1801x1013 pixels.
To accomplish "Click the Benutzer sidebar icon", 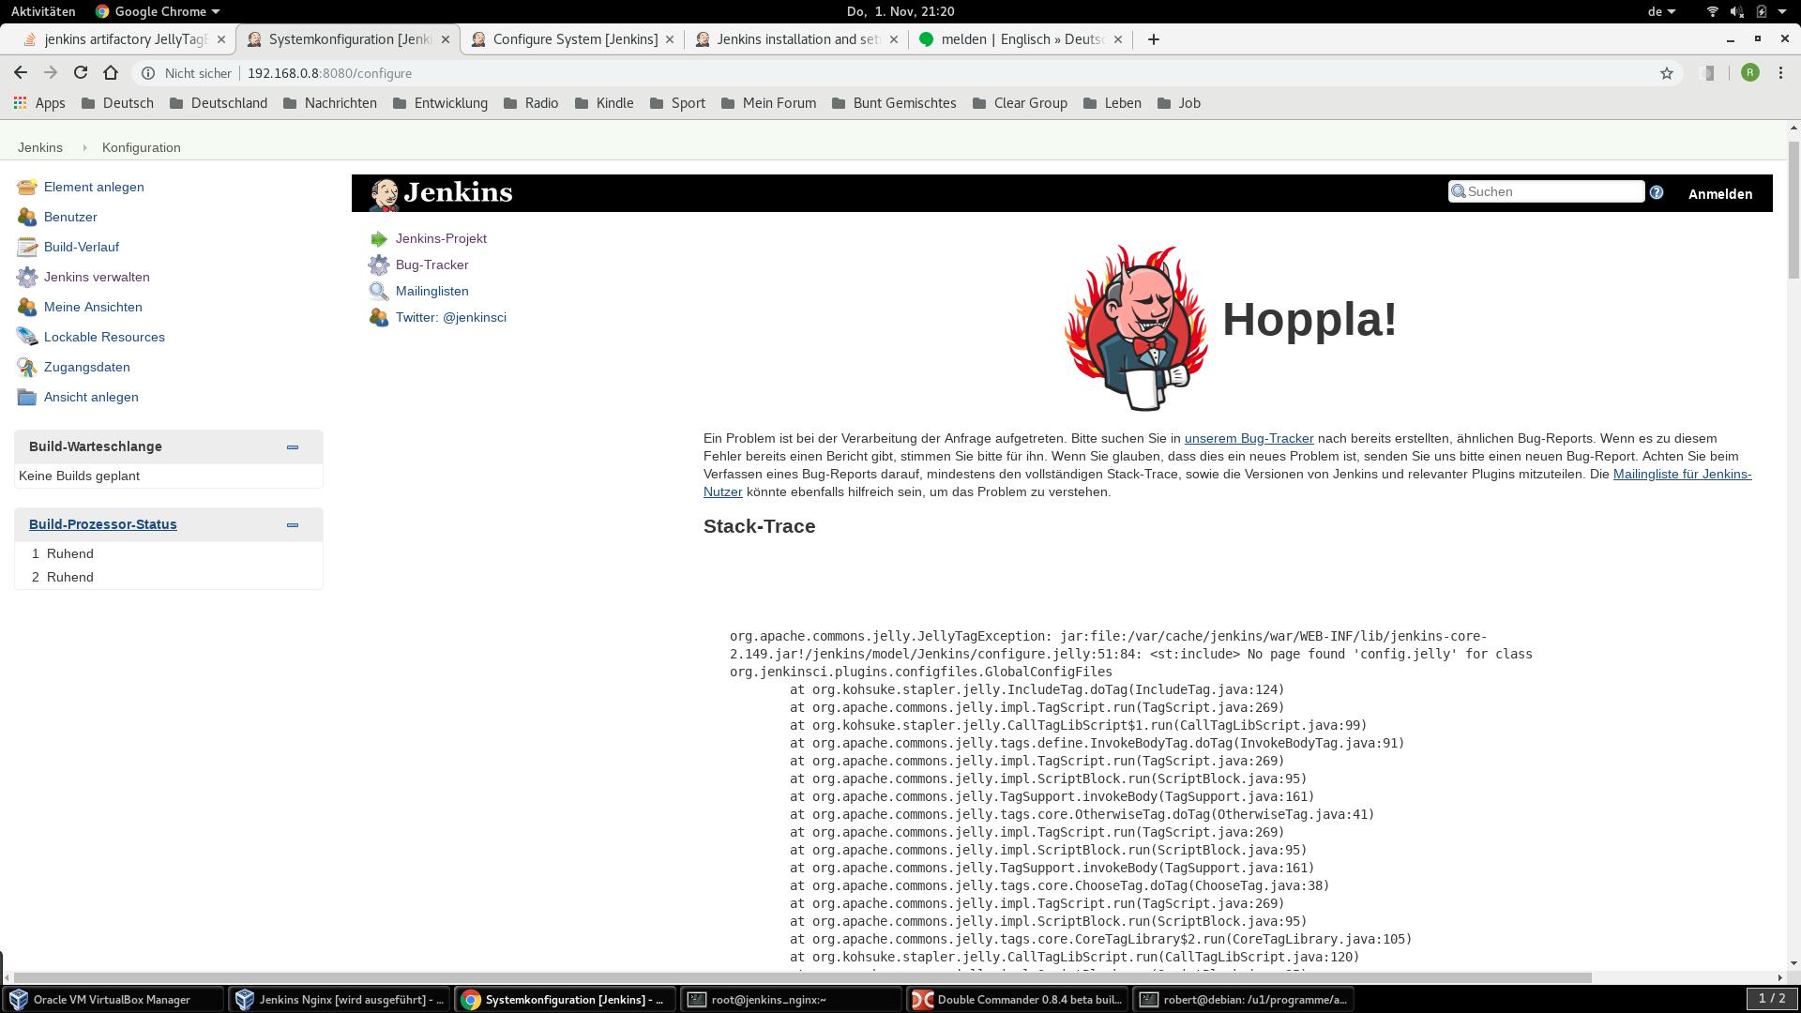I will (x=27, y=218).
